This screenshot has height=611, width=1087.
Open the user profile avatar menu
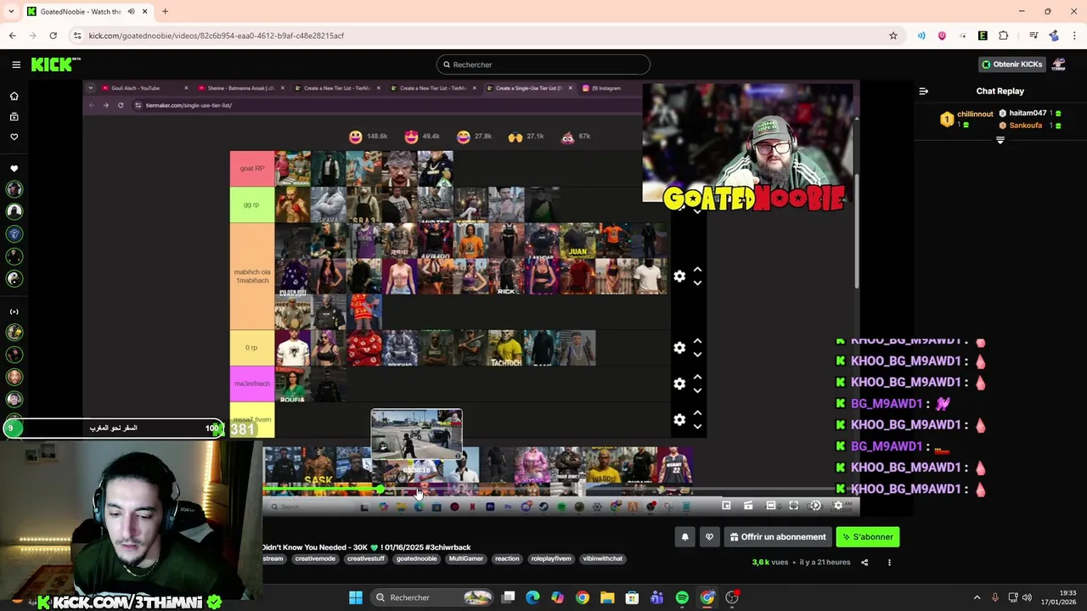1058,64
